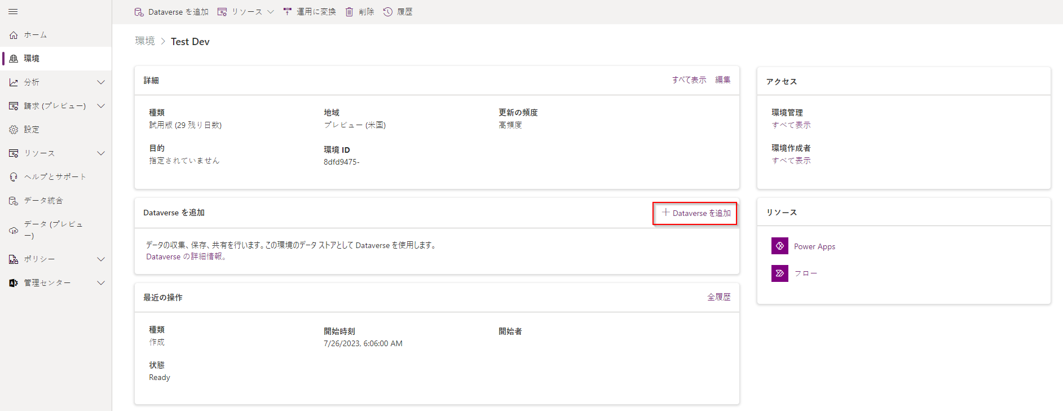Click the 履歴 history clock icon
This screenshot has height=411, width=1063.
pos(388,12)
